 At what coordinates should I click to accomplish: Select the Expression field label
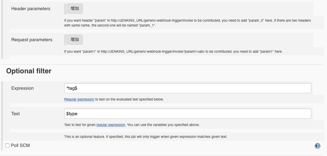(22, 88)
